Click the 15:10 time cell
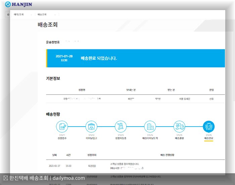 pos(68,166)
